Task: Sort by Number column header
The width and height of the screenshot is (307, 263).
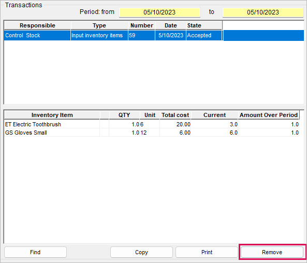Action: [x=142, y=25]
